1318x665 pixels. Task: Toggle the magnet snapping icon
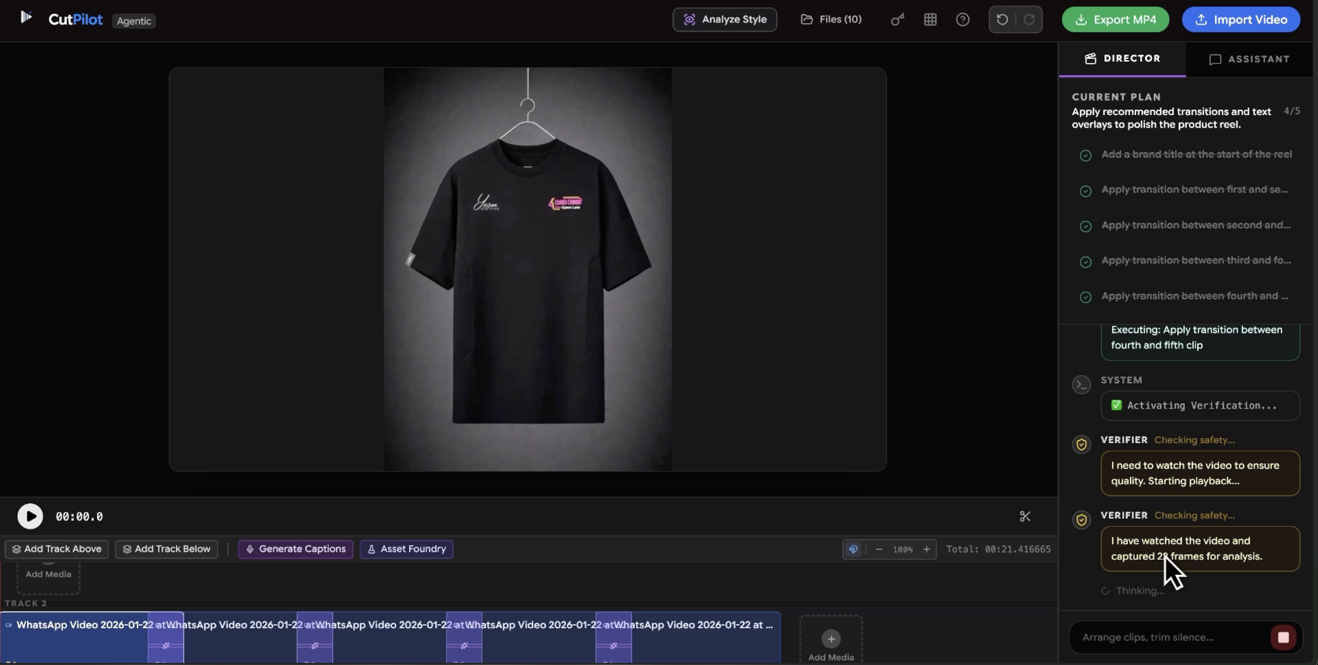click(853, 549)
